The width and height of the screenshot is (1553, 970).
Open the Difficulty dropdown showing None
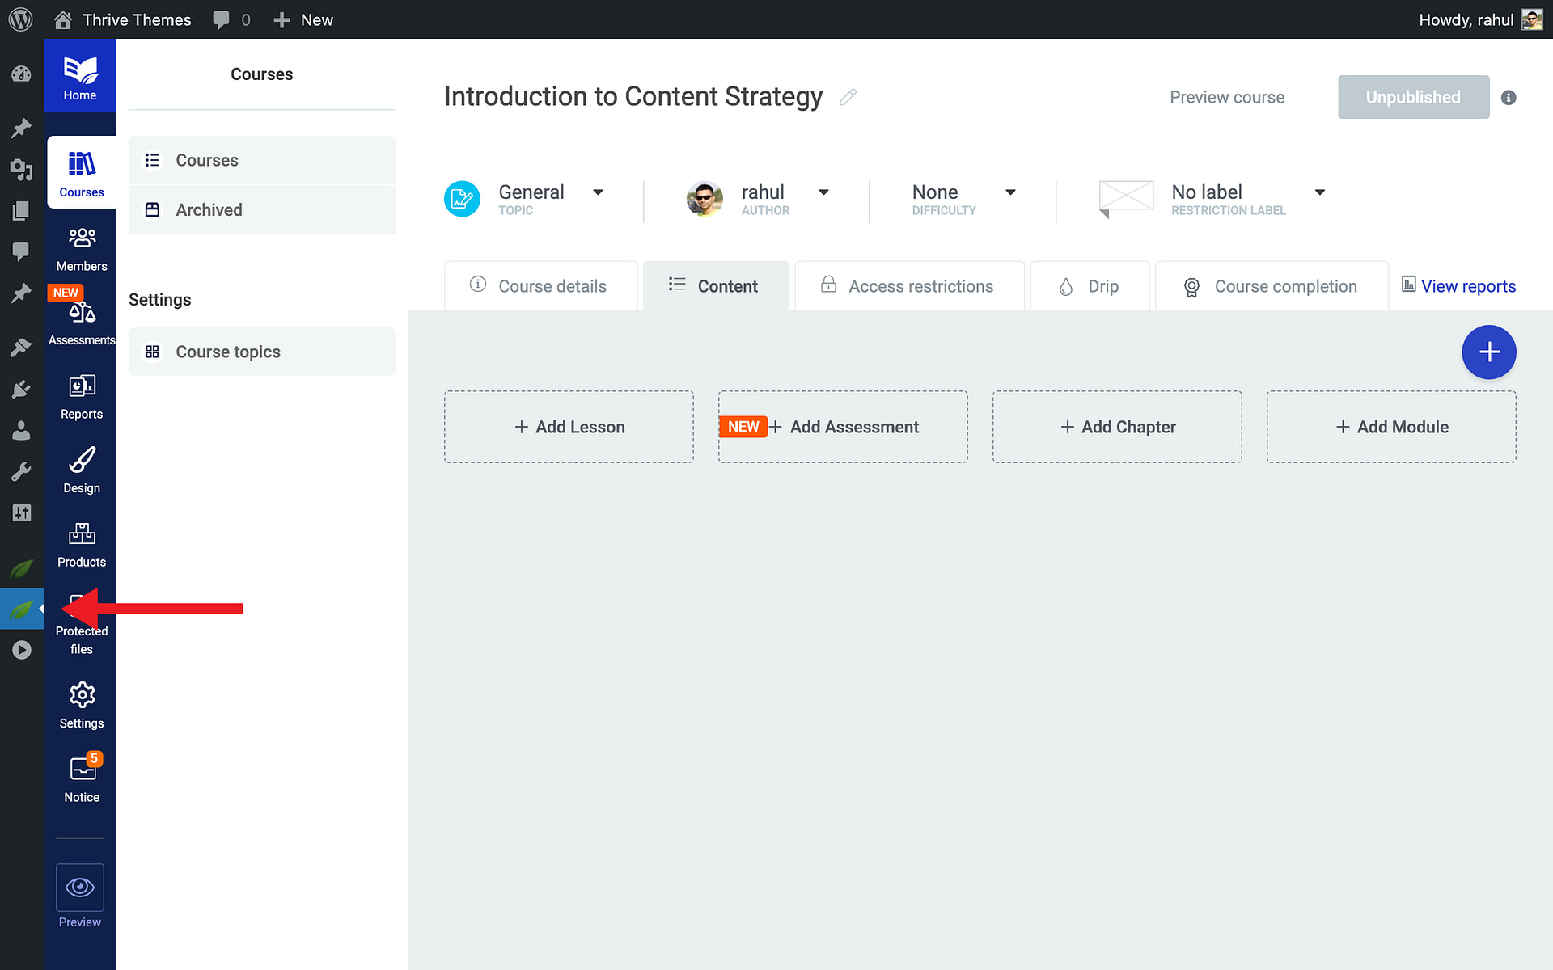1011,192
